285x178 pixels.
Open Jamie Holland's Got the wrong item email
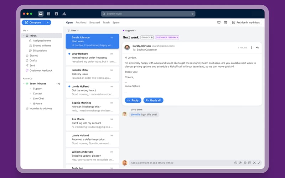[92, 90]
